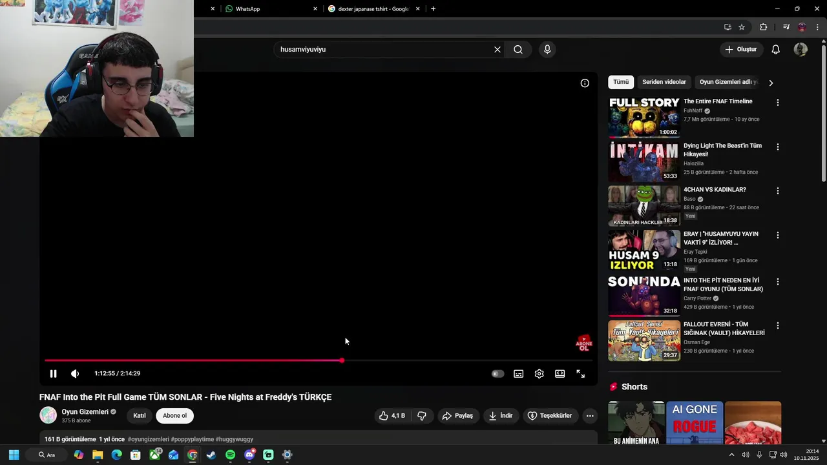Open Microsoft Edge from the taskbar
The image size is (827, 465).
click(116, 455)
